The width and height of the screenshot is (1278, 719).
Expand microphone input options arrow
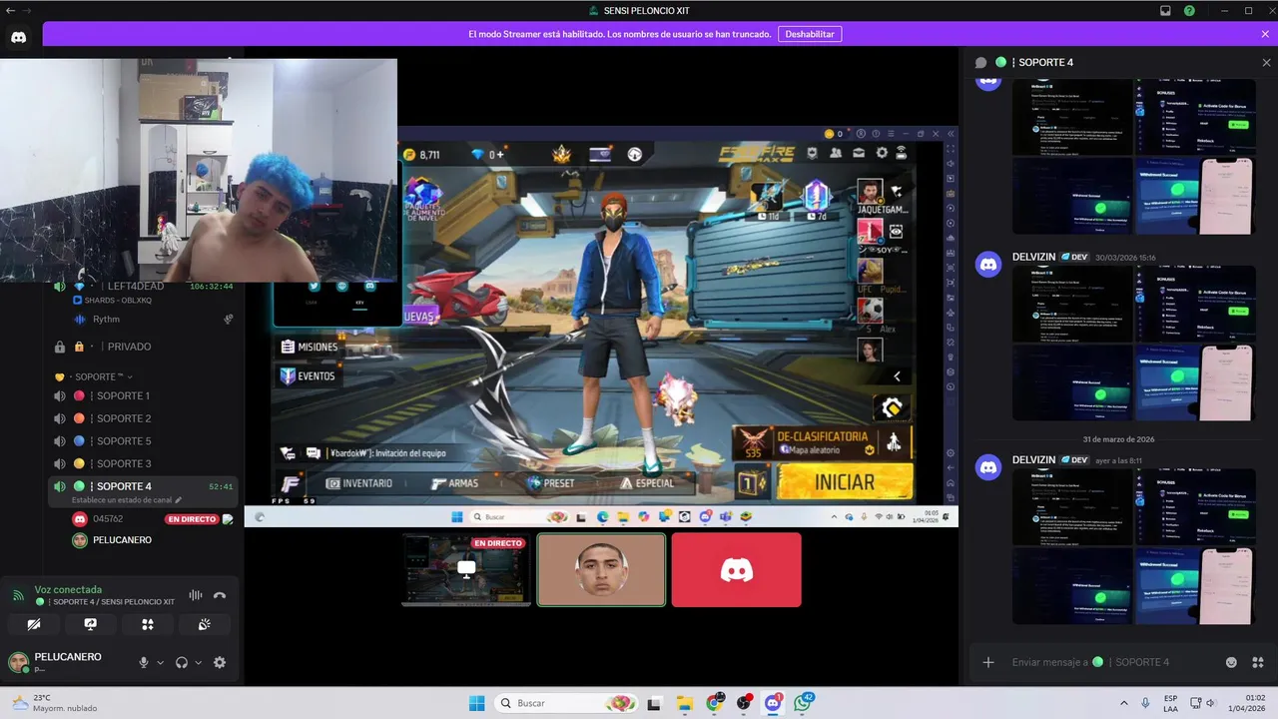coord(160,662)
